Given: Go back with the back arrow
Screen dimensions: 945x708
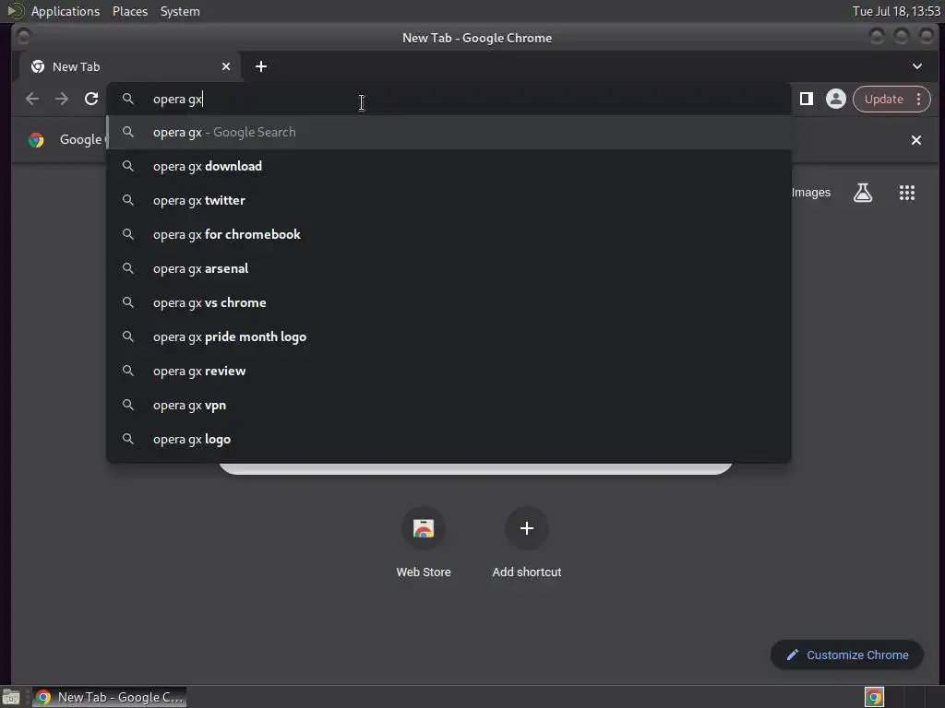Looking at the screenshot, I should (x=32, y=99).
